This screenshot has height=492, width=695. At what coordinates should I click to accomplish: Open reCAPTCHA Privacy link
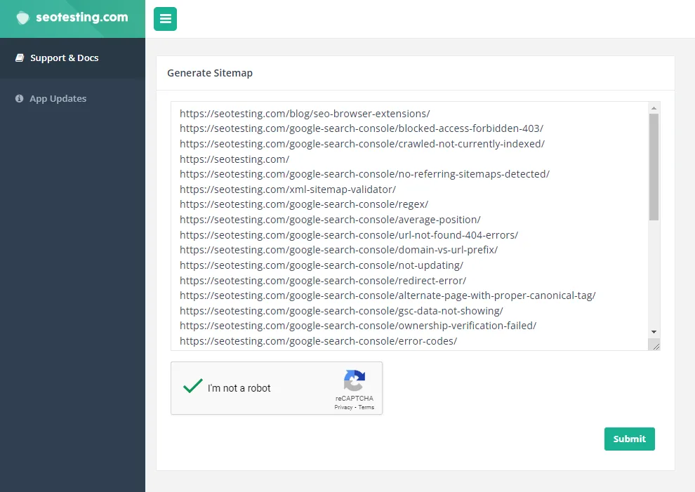(x=343, y=407)
